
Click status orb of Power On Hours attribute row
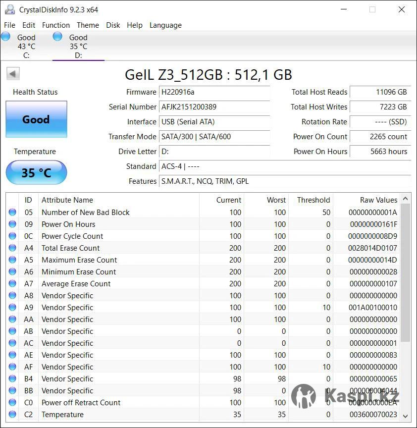(x=12, y=224)
